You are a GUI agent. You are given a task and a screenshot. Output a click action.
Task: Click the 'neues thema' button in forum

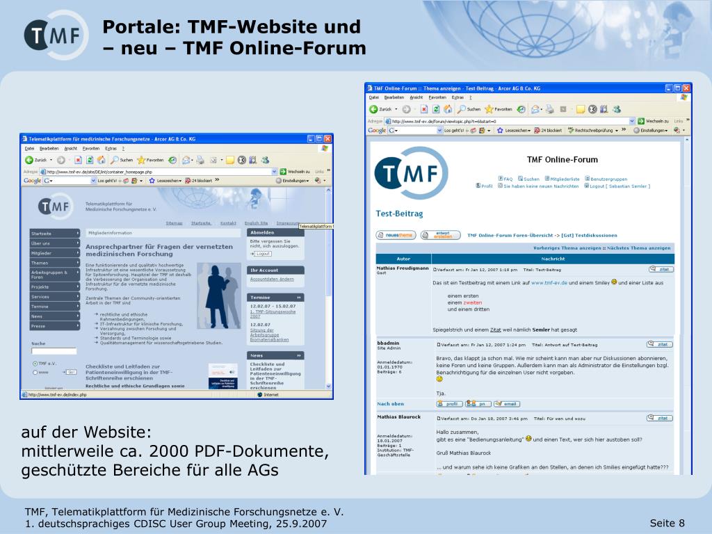396,235
